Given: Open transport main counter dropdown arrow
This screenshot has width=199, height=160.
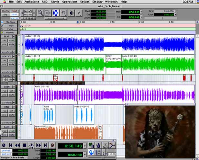Looking at the screenshot, I should tap(85, 146).
